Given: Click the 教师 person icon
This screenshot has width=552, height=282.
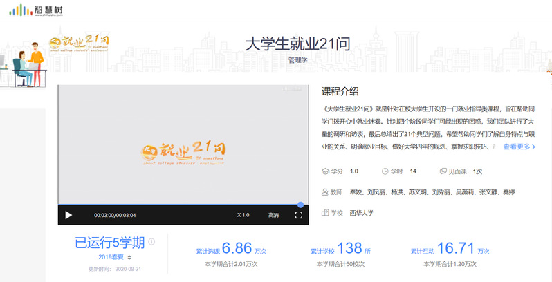Looking at the screenshot, I should (325, 192).
